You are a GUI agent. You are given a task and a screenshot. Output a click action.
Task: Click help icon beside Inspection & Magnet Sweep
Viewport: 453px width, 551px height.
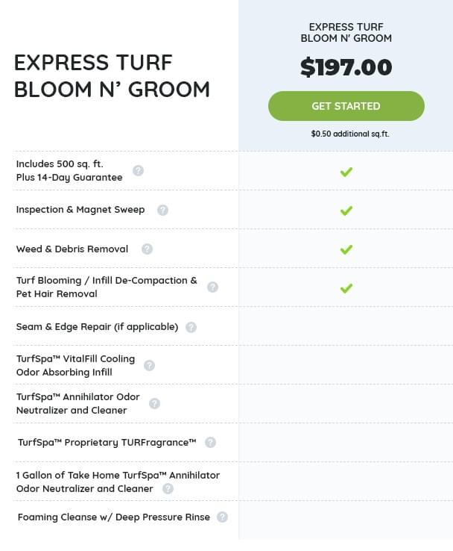coord(162,210)
